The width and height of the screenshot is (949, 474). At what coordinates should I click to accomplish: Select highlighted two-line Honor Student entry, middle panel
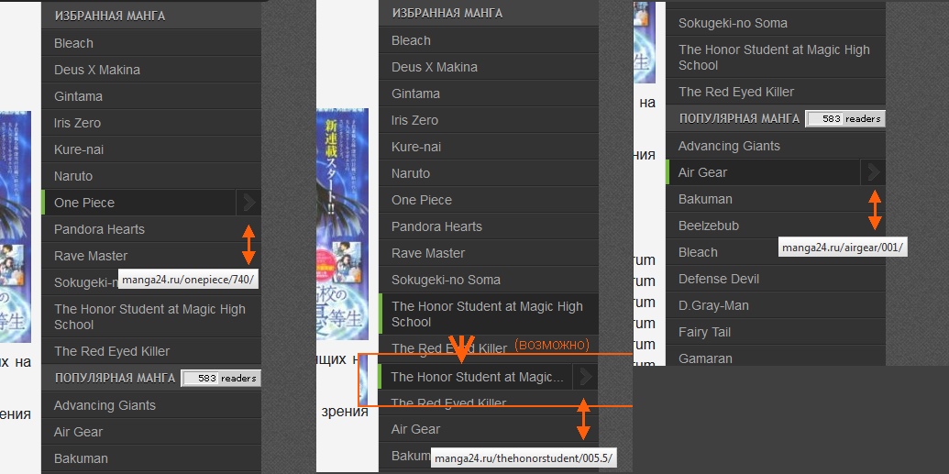[489, 314]
